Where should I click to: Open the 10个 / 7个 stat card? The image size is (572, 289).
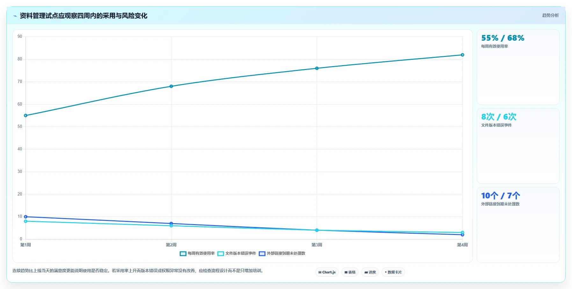point(518,225)
